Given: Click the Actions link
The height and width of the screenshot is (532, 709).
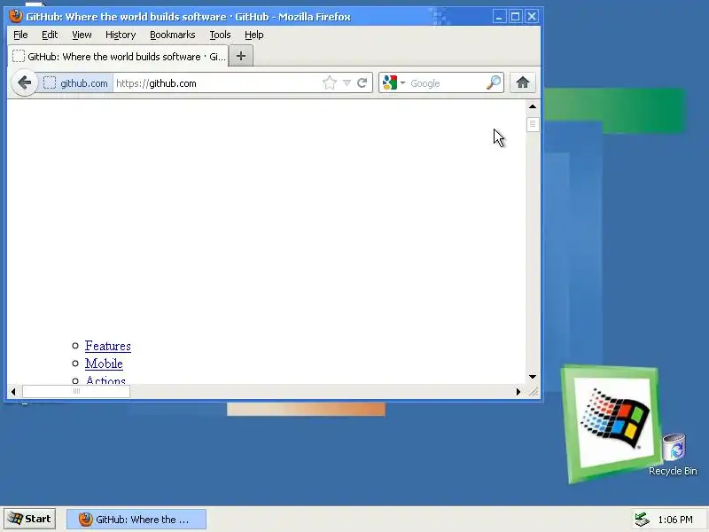Looking at the screenshot, I should coord(105,380).
